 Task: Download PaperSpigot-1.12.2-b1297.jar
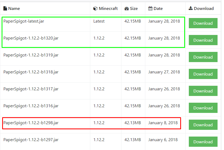click(x=203, y=142)
